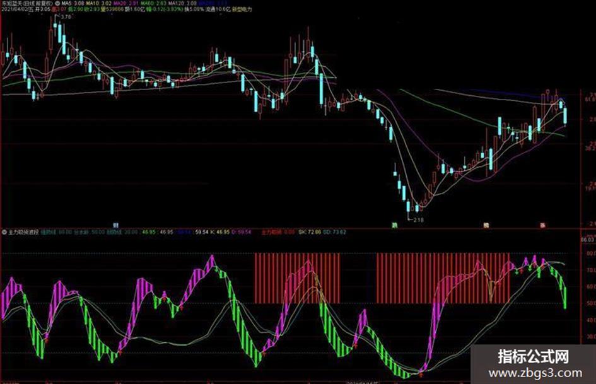Image resolution: width=596 pixels, height=384 pixels.
Task: Click the 主力吸筹进程 indicator name
Action: 23,231
